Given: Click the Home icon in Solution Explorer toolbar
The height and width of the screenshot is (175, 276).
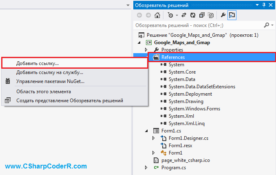Looking at the screenshot, I should pyautogui.click(x=157, y=15).
